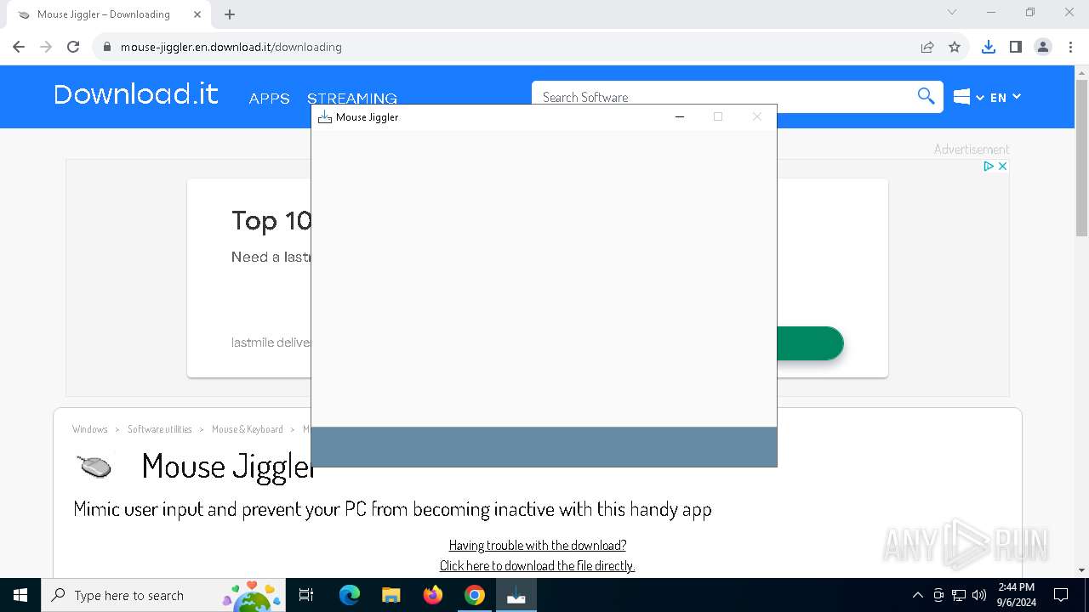Image resolution: width=1089 pixels, height=612 pixels.
Task: Launch Microsoft Edge from taskbar
Action: click(x=350, y=595)
